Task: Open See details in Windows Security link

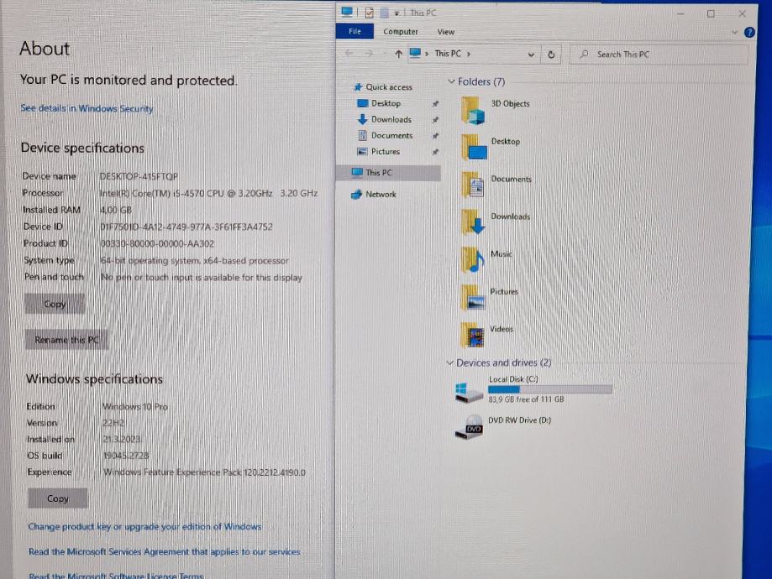Action: pyautogui.click(x=87, y=108)
